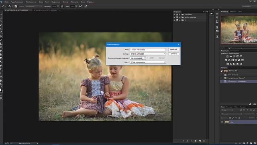Select the Clone Stamp tool
This screenshot has width=257, height=145.
point(1,43)
